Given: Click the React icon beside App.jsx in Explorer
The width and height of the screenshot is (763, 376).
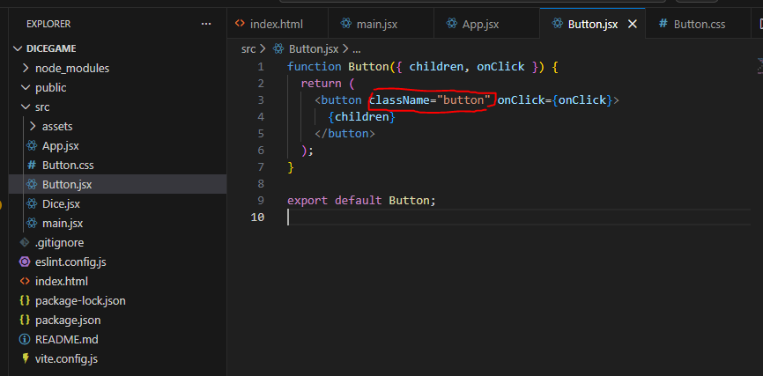Looking at the screenshot, I should click(x=32, y=146).
